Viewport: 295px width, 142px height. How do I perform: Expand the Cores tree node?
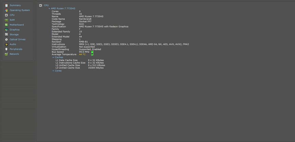pyautogui.click(x=53, y=71)
